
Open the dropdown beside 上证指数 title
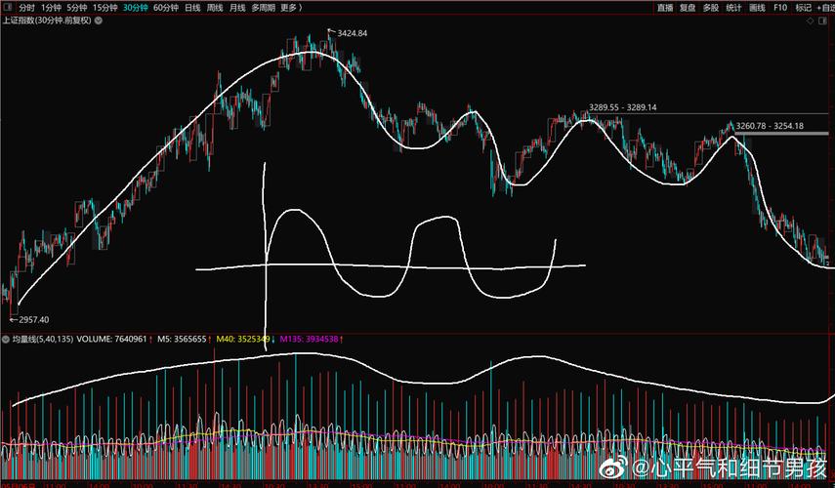pyautogui.click(x=96, y=20)
